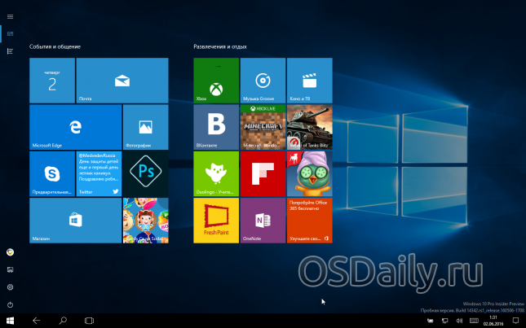Click the taskbar Search magnifier

(63, 321)
